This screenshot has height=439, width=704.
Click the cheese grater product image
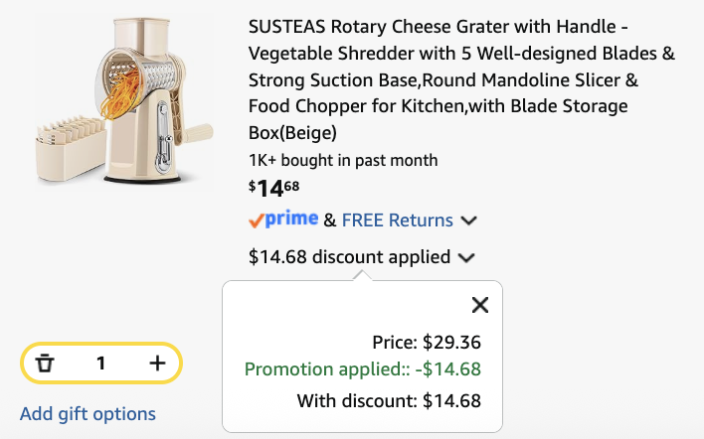124,101
